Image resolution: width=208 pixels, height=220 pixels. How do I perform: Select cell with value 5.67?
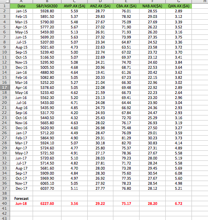click(74, 27)
